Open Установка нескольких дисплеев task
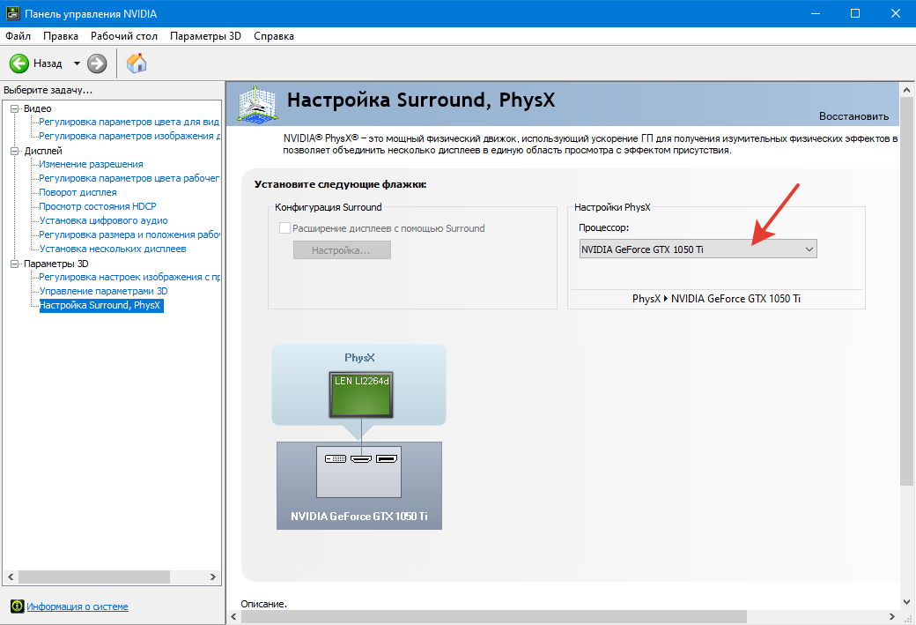The width and height of the screenshot is (916, 625). (x=113, y=249)
